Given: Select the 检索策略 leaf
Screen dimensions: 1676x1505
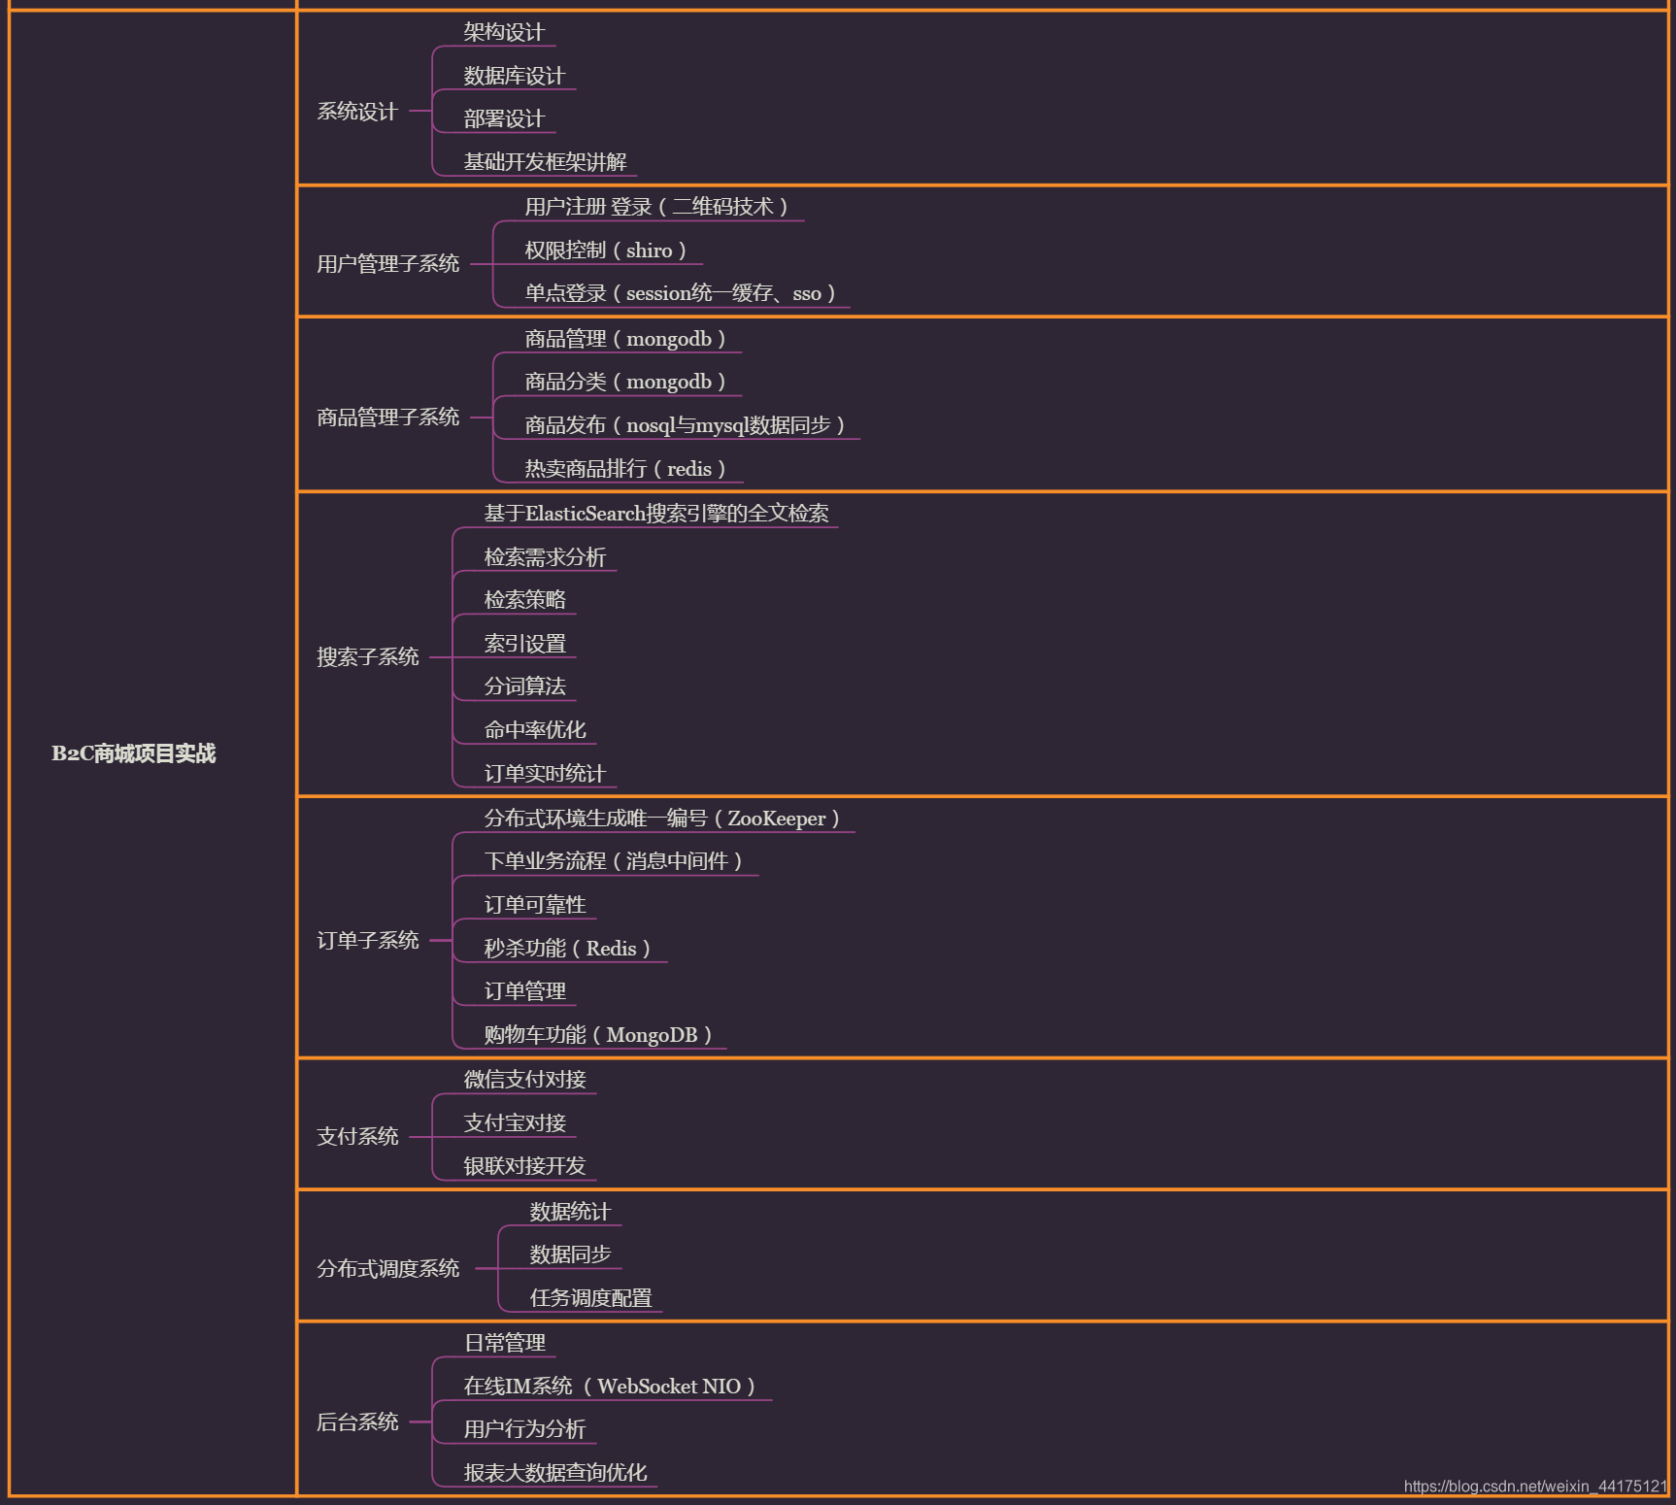Looking at the screenshot, I should pos(525,600).
